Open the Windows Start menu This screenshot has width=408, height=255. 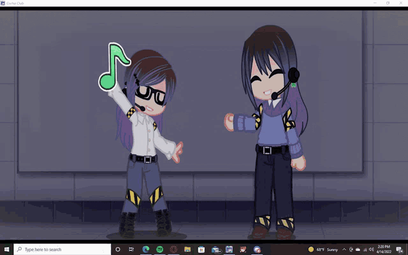[6, 249]
